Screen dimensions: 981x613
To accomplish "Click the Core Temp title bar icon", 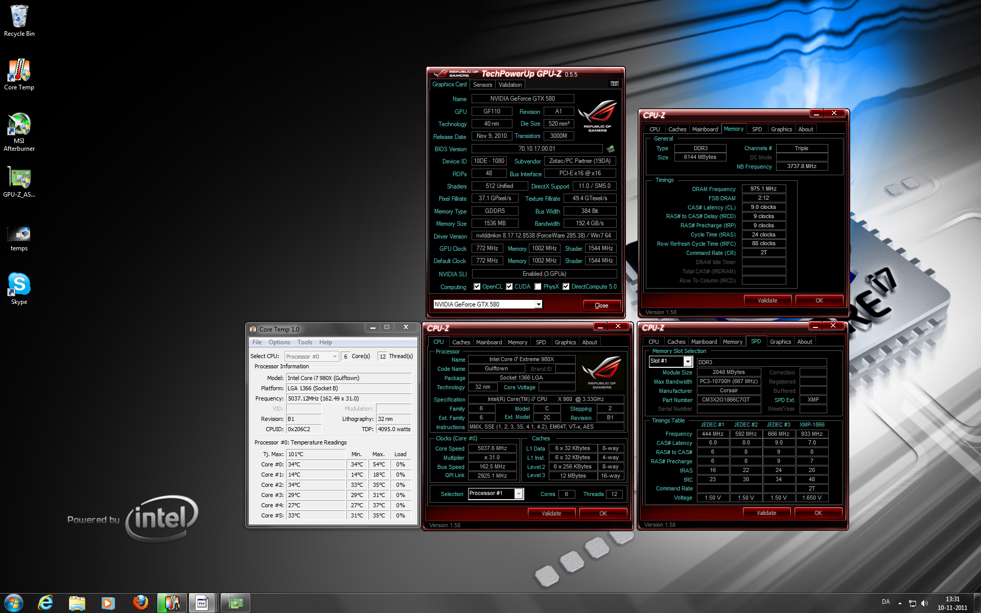I will click(x=253, y=329).
